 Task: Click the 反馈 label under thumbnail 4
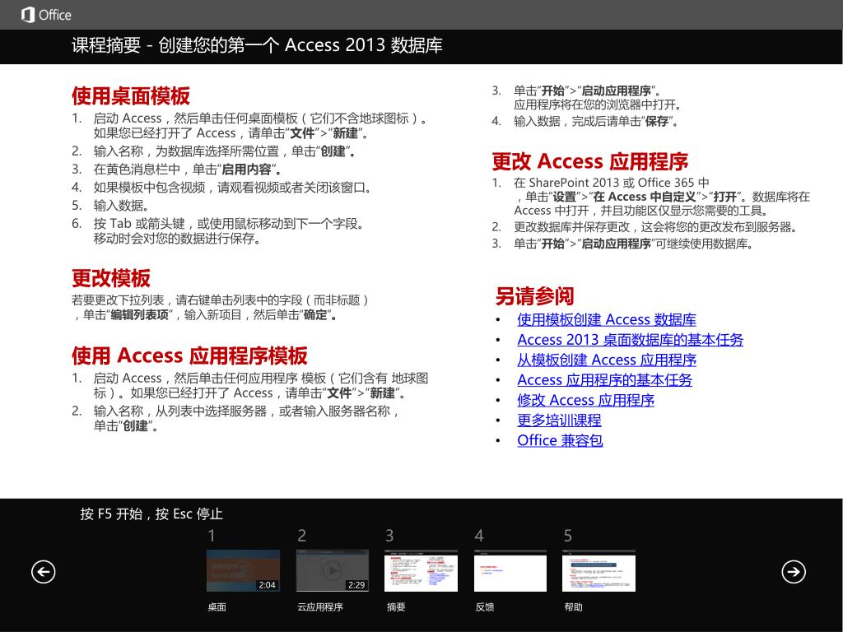(x=484, y=607)
